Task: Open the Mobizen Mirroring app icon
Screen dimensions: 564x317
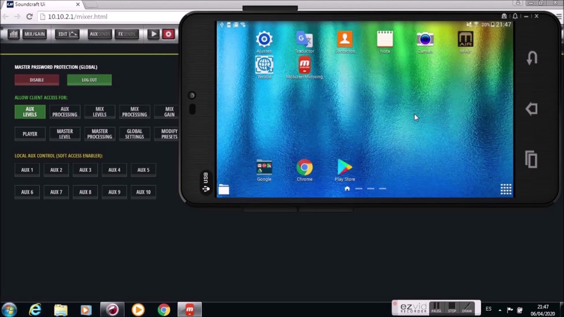Action: point(304,68)
